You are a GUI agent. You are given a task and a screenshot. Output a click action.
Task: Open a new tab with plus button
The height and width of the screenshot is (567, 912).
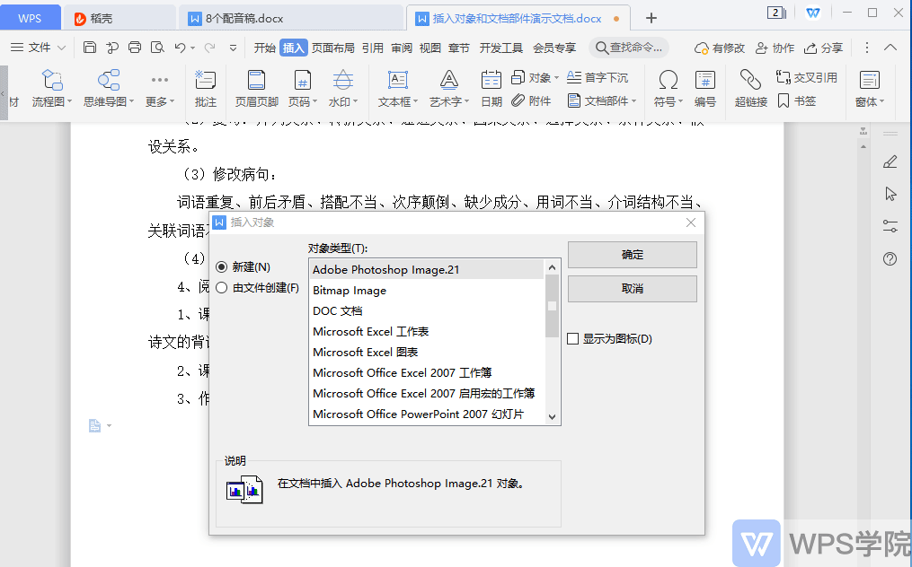[651, 18]
